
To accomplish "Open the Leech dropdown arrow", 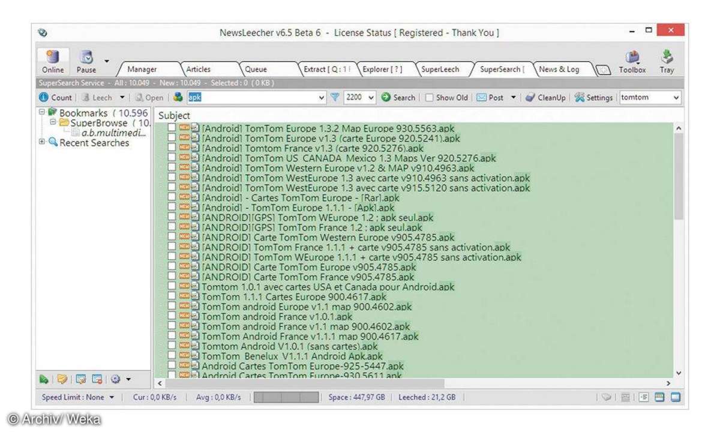I will pyautogui.click(x=122, y=97).
